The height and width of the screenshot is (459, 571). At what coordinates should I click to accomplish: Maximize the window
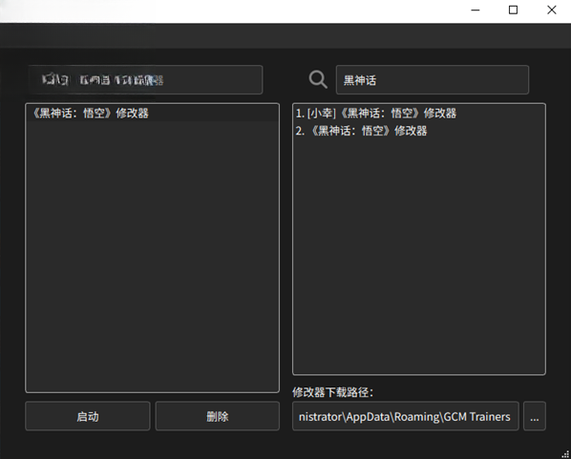(513, 10)
